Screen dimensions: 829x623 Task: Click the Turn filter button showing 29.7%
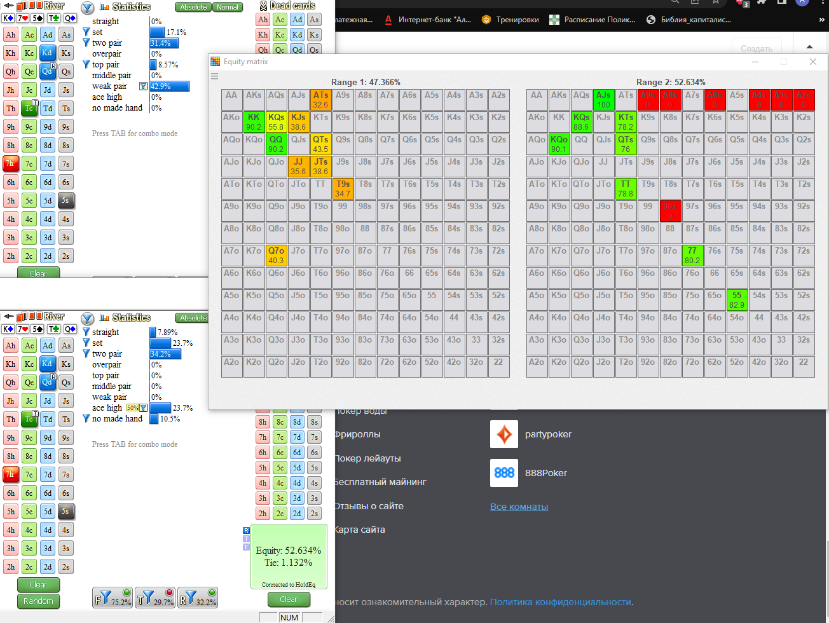(155, 598)
